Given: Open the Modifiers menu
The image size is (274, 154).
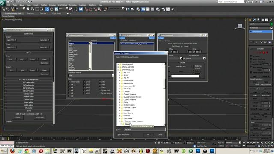Looking at the screenshot, I should click(x=44, y=5).
